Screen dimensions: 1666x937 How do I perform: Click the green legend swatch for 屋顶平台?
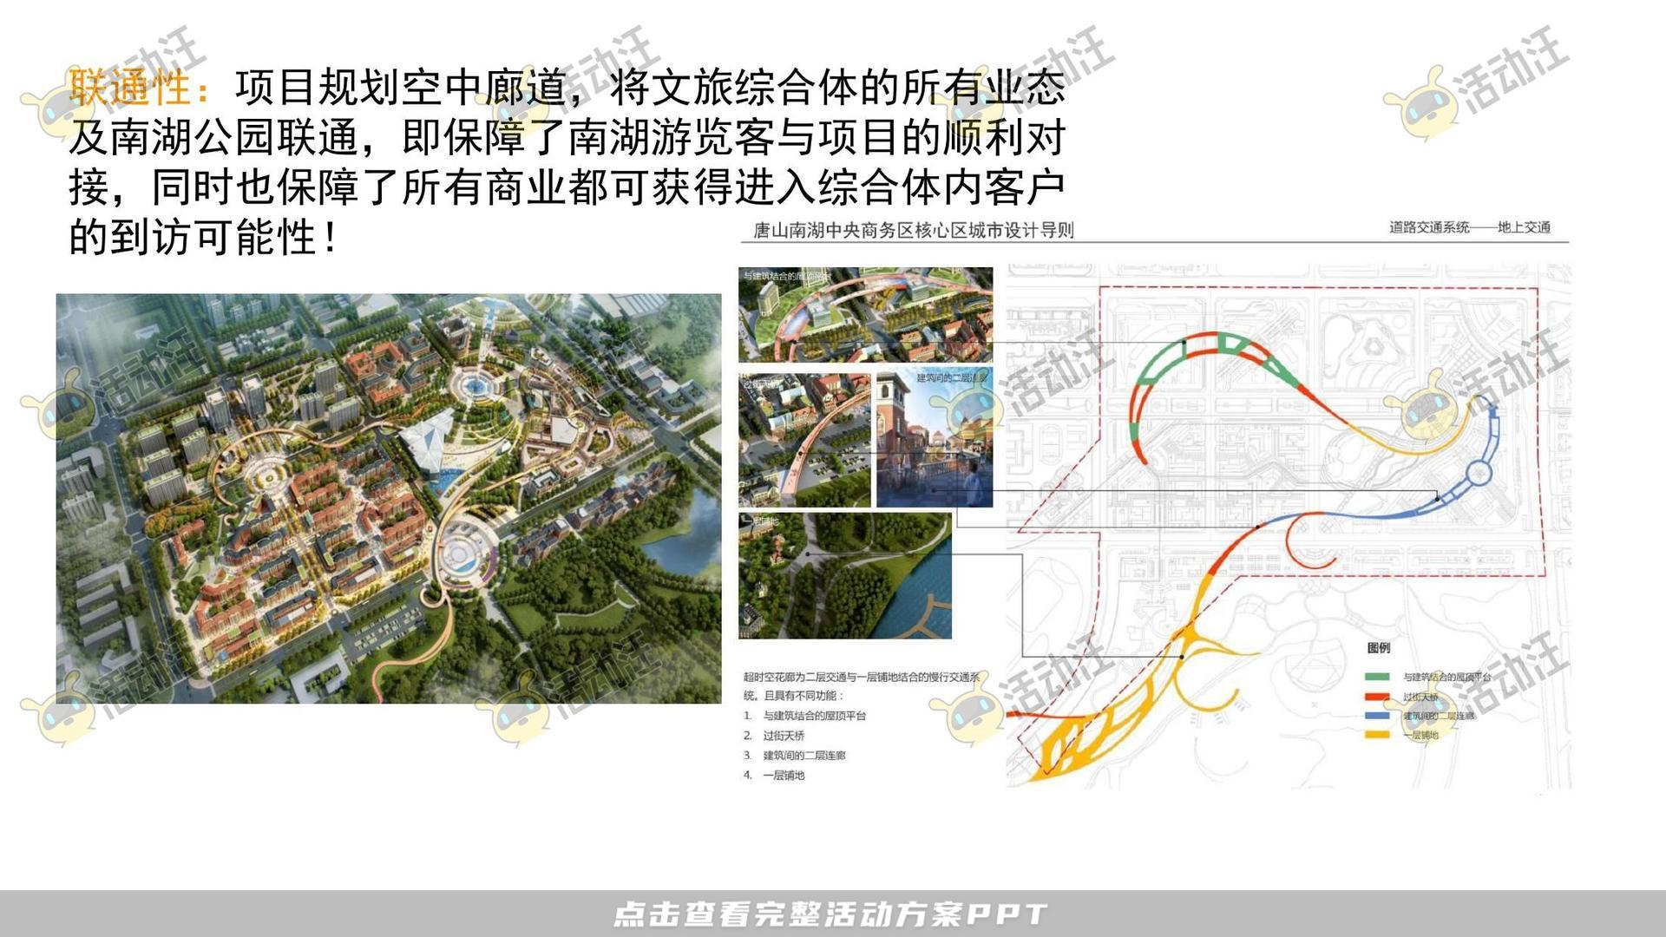[x=1377, y=677]
